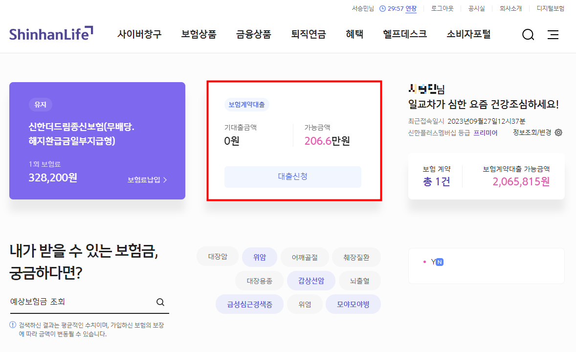
Task: Click the 206.6만원 available amount
Action: 327,141
